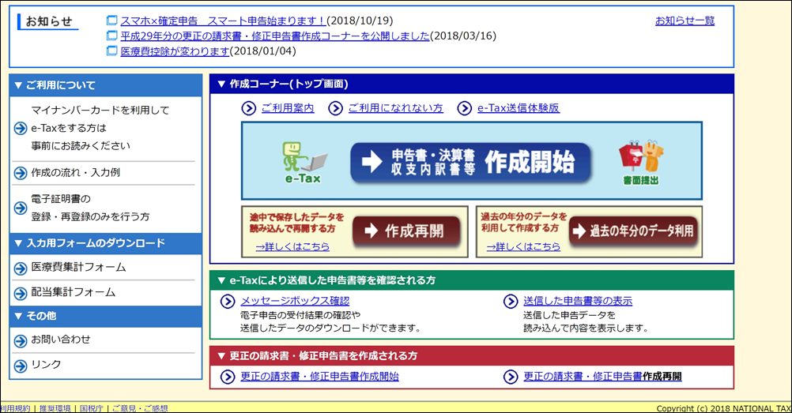Open 送信した申告書等の表示 link
The height and width of the screenshot is (413, 792).
point(577,301)
